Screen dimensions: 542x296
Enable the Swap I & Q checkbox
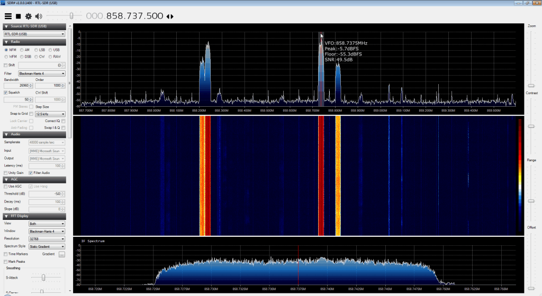tap(64, 128)
